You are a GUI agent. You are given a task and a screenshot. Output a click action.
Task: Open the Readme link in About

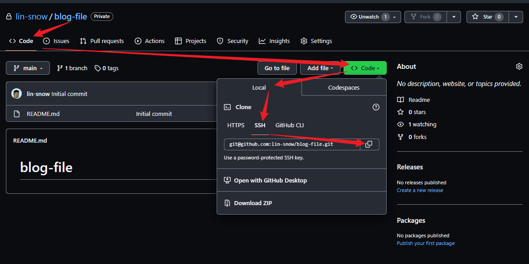[x=419, y=100]
